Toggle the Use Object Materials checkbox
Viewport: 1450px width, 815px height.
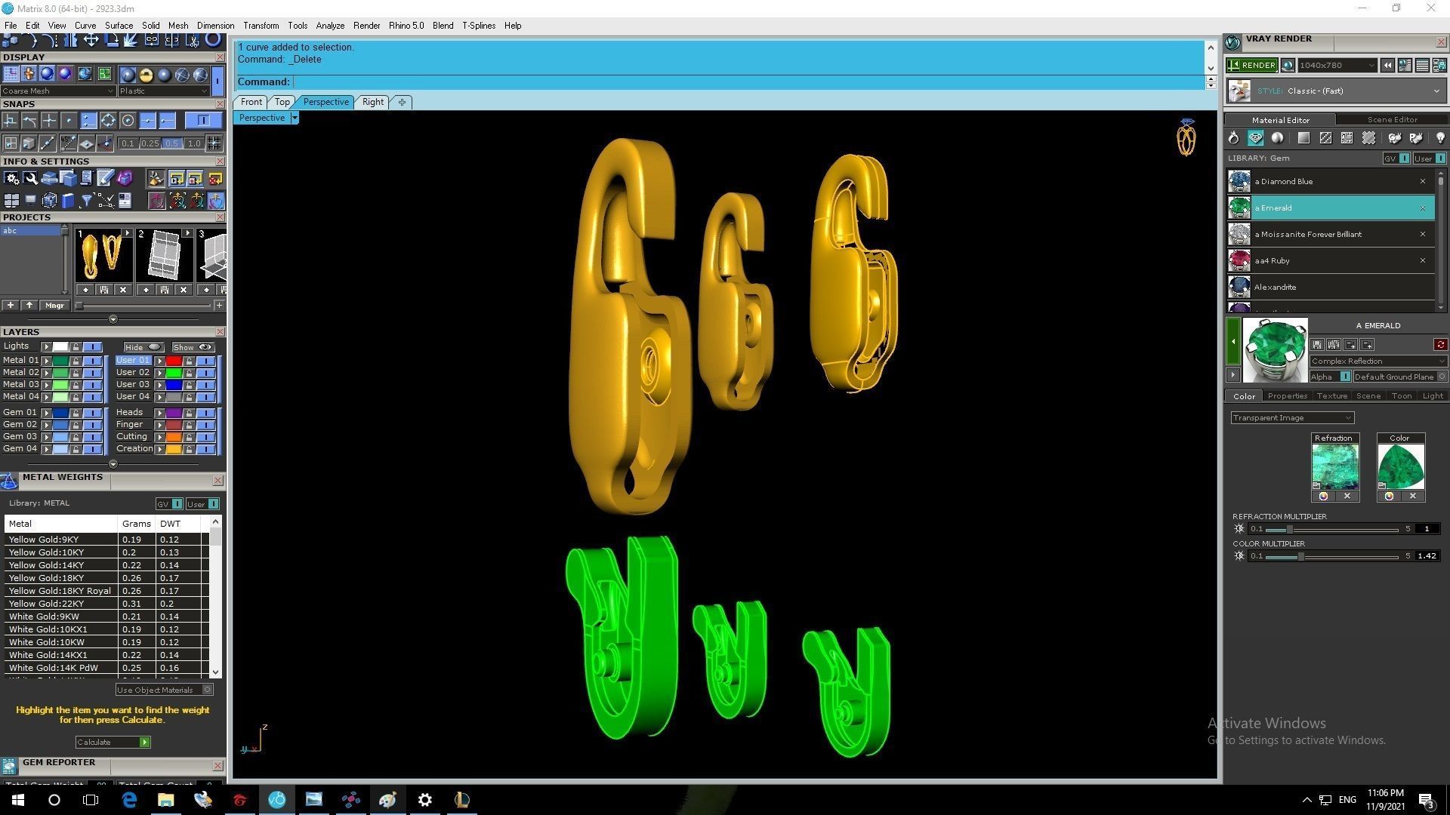click(x=208, y=690)
